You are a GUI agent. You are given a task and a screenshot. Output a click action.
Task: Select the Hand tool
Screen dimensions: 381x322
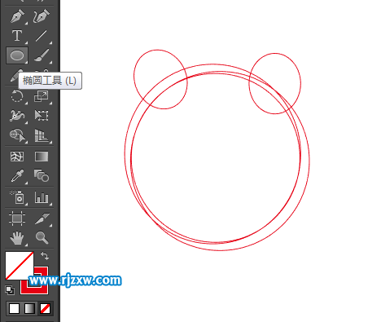pyautogui.click(x=17, y=237)
